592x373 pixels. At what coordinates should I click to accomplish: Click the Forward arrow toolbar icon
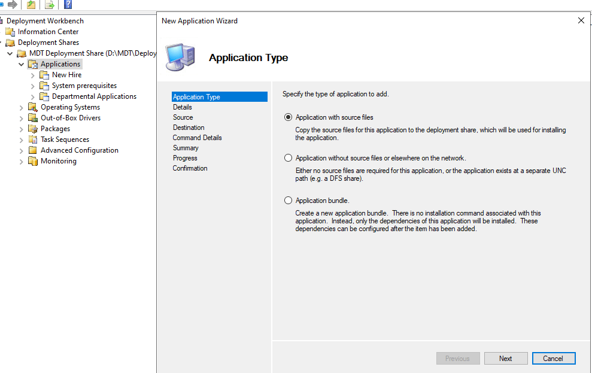pos(12,5)
